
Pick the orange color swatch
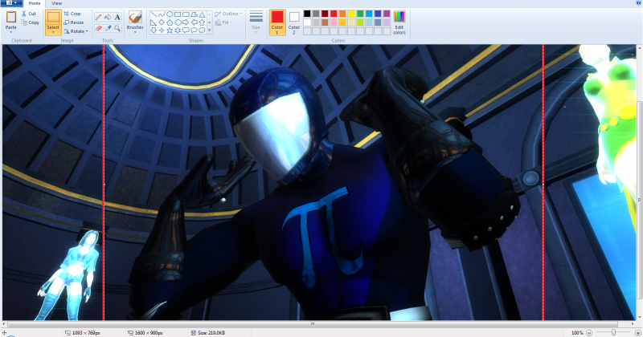point(342,14)
